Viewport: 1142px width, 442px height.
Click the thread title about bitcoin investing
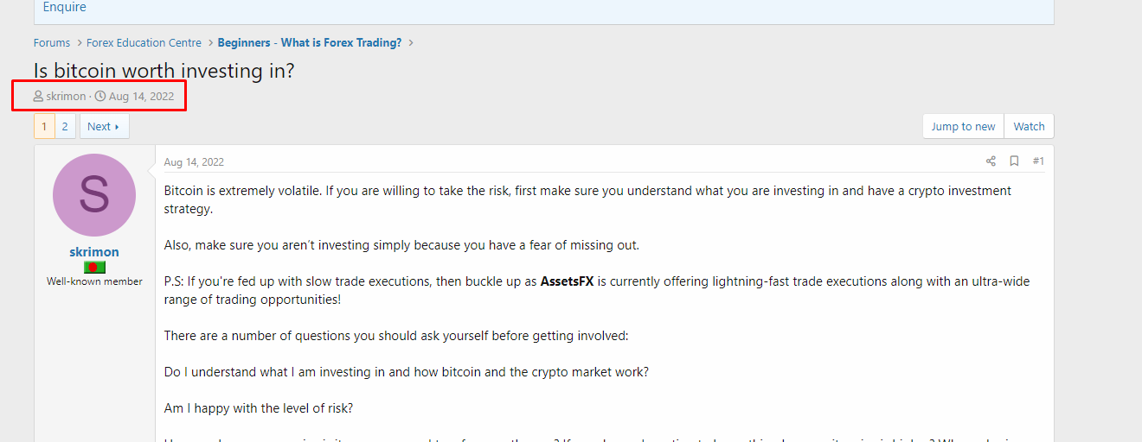pyautogui.click(x=164, y=71)
